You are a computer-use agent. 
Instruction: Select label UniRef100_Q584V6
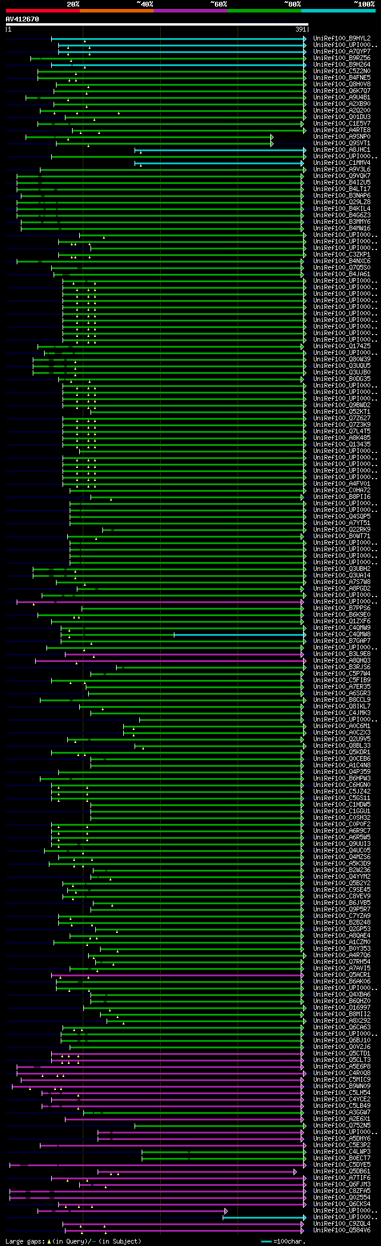coord(342,1231)
